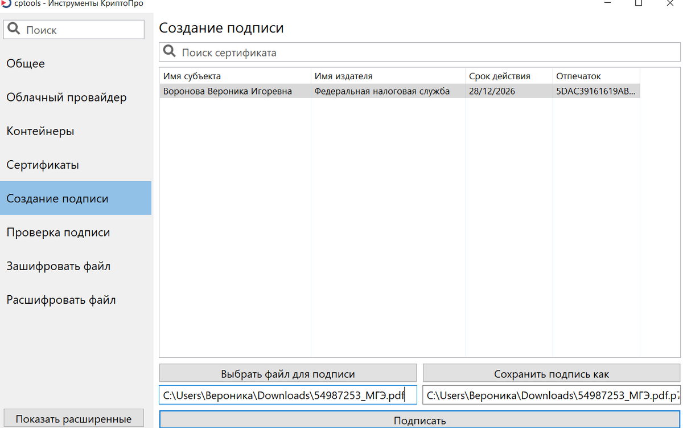Close the cptools window

pyautogui.click(x=669, y=3)
